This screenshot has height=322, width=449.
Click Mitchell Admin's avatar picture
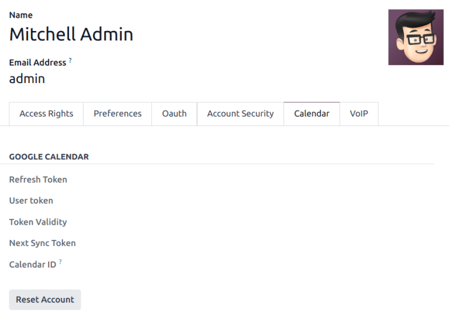click(x=416, y=37)
